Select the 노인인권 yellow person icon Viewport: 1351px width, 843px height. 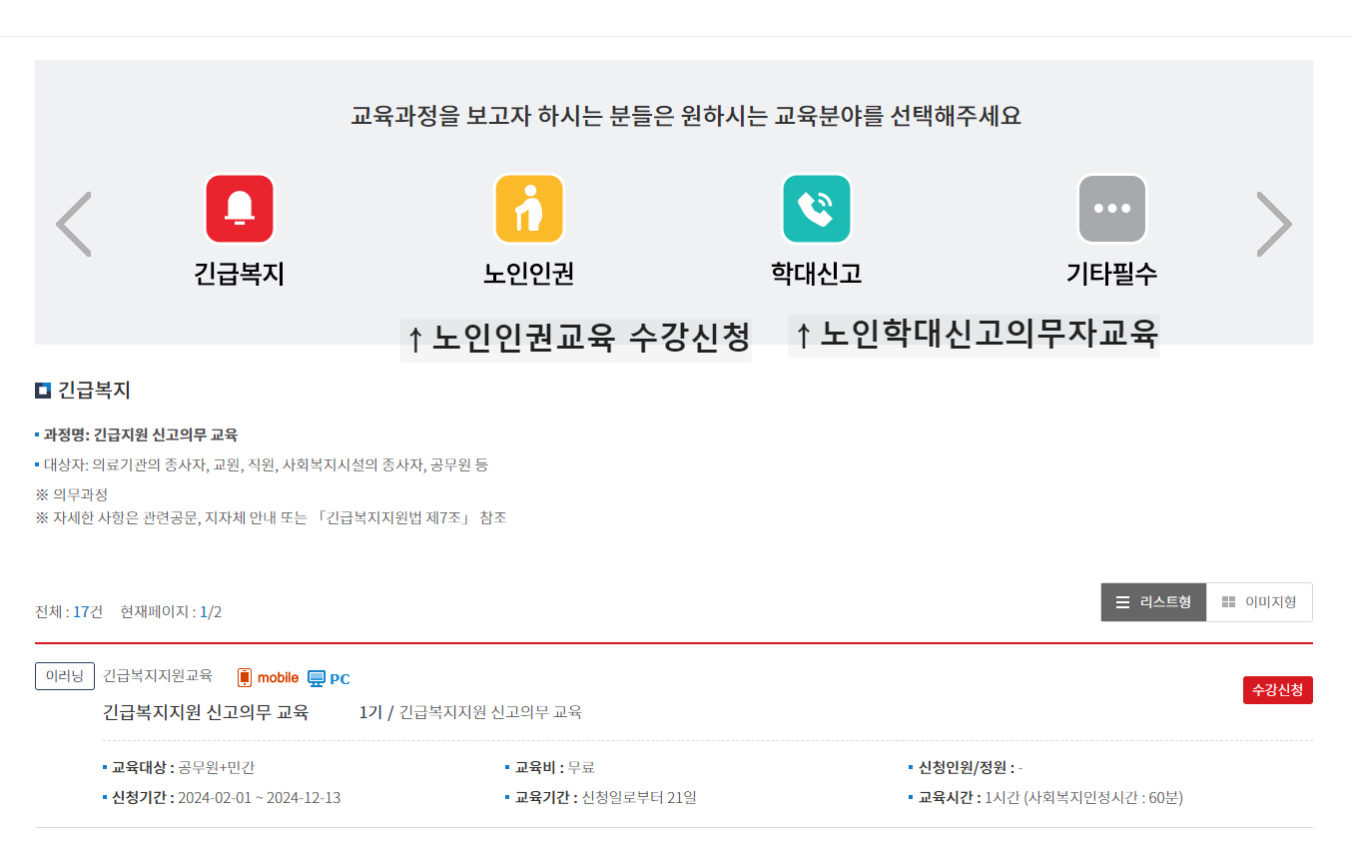[529, 208]
